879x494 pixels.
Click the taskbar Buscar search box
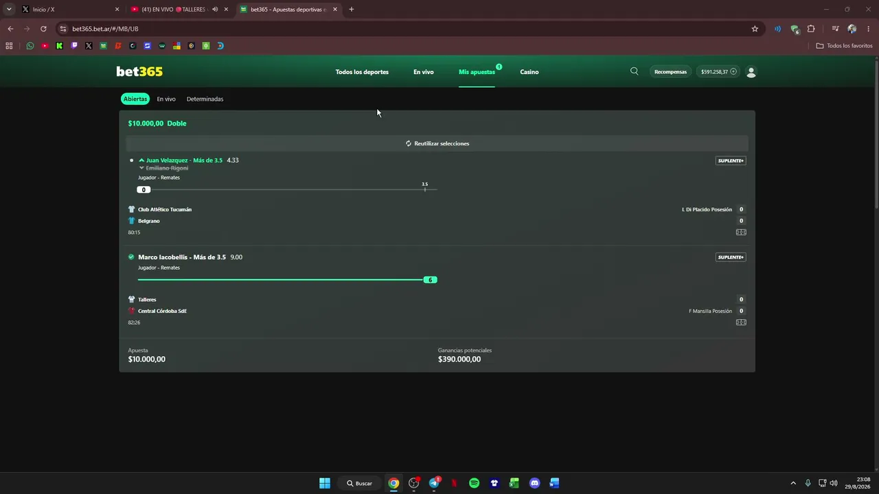pos(360,483)
